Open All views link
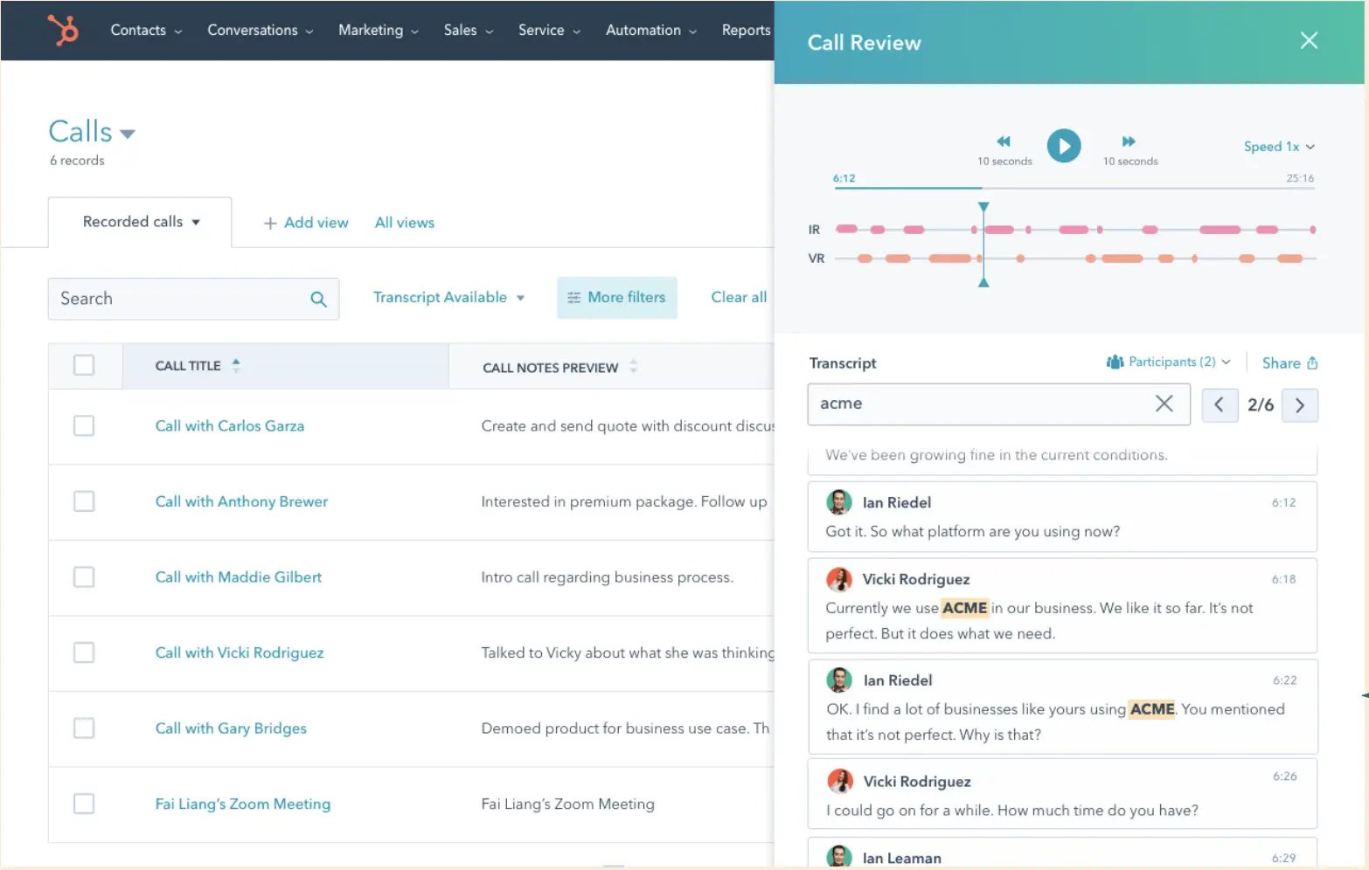The width and height of the screenshot is (1369, 870). pos(405,223)
